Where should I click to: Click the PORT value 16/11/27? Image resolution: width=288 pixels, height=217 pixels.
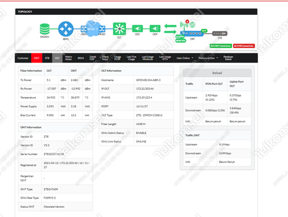(142, 106)
